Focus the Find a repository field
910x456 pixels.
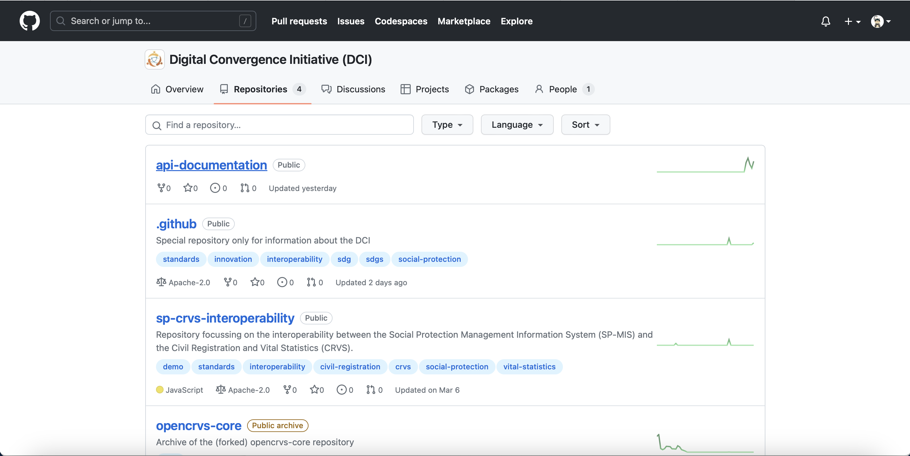(x=279, y=125)
